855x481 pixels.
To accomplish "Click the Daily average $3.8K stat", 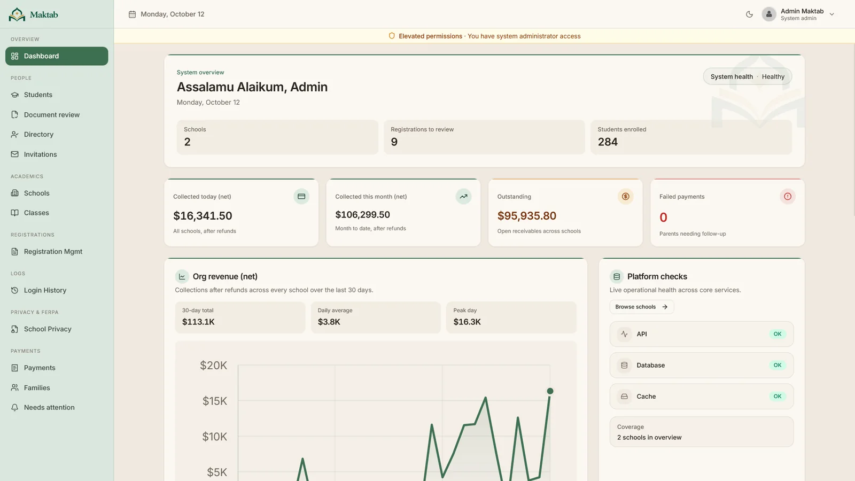I will (x=376, y=317).
